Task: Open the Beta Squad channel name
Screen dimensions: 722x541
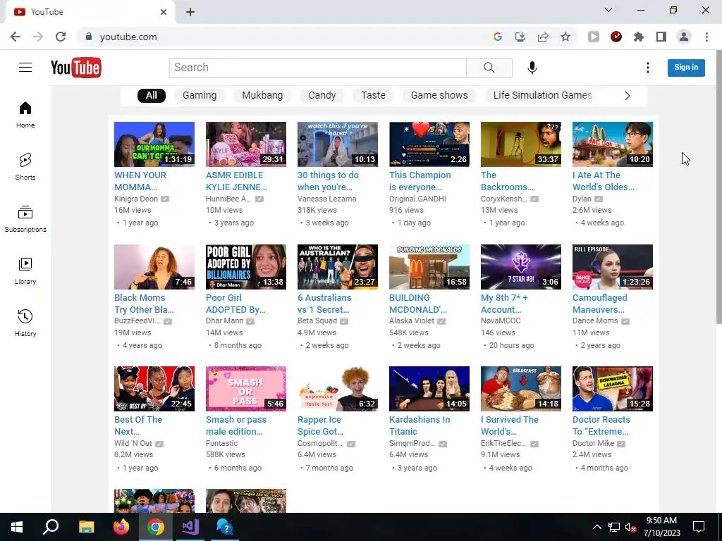Action: pos(317,321)
